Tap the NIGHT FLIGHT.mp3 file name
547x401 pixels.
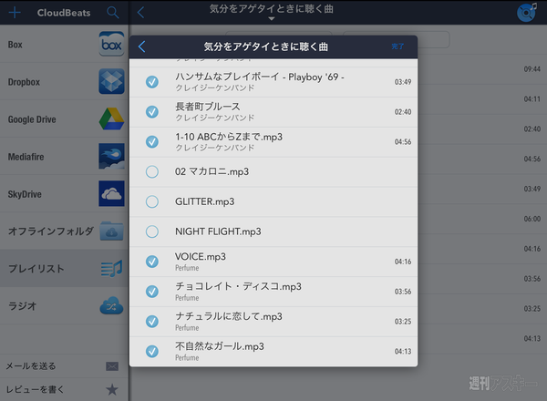218,231
